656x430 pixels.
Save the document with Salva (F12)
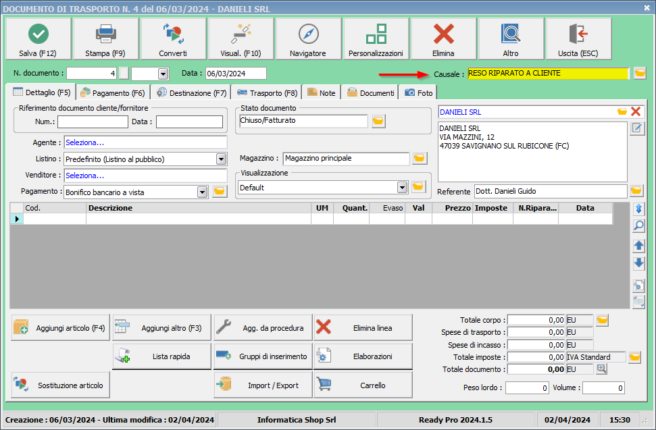tap(38, 39)
